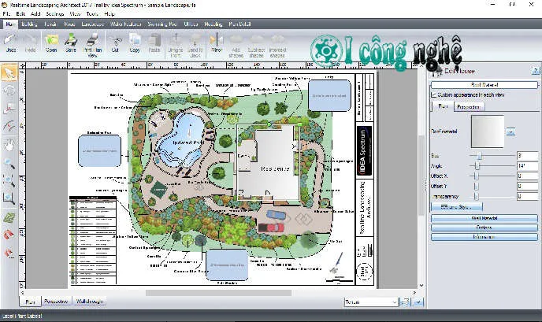Open the Terrain layer dropdown
Viewport: 542px width, 322px height.
(x=371, y=302)
